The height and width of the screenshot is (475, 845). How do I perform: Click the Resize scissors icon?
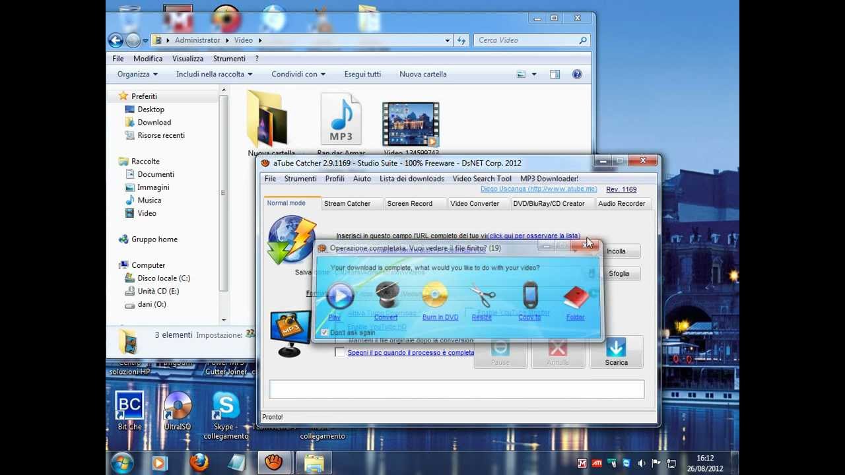(483, 296)
